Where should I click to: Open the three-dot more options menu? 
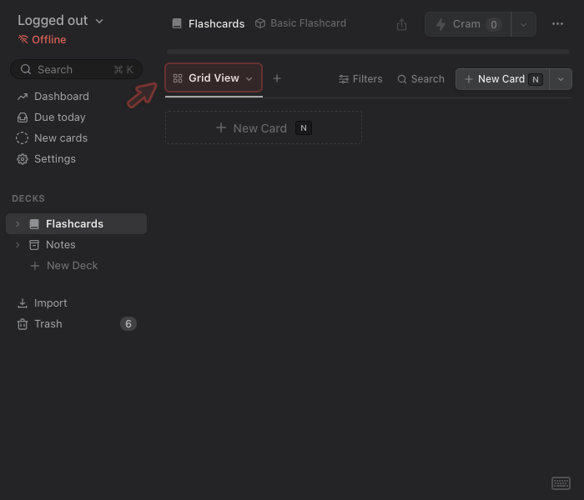pos(558,24)
